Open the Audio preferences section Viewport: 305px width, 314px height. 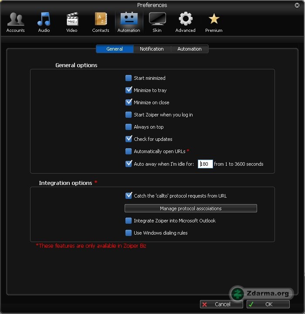pyautogui.click(x=44, y=22)
